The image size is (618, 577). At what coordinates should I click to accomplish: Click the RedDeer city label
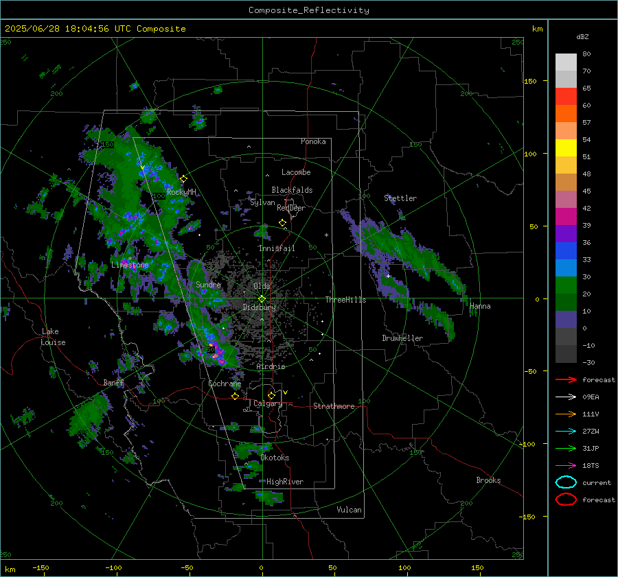(x=291, y=208)
